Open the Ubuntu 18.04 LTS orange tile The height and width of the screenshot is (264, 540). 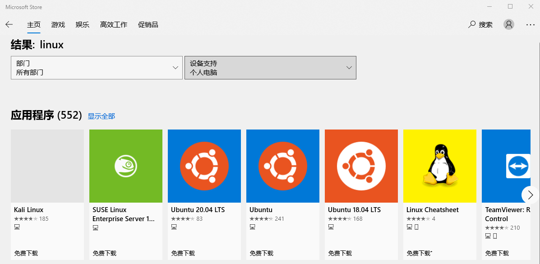coord(361,166)
